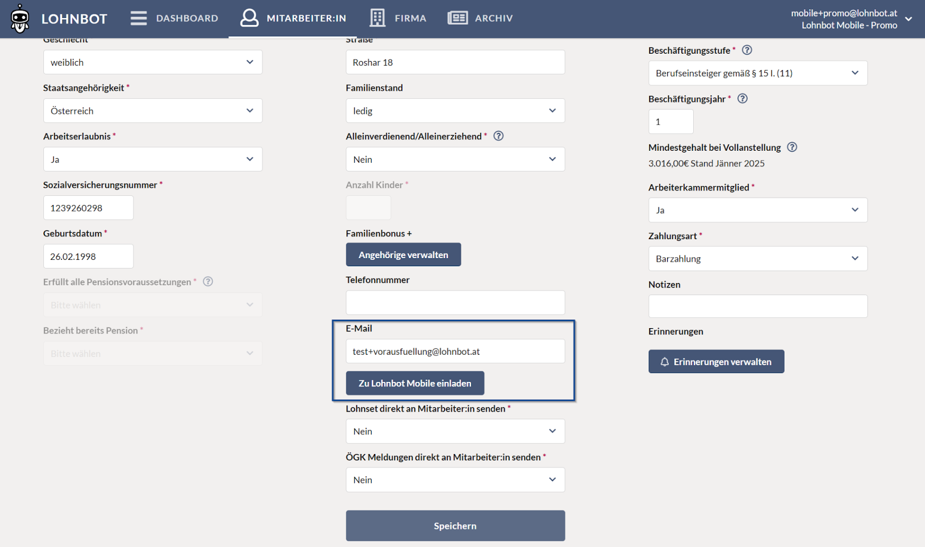Open the Familienstand dropdown
The image size is (925, 547).
456,110
